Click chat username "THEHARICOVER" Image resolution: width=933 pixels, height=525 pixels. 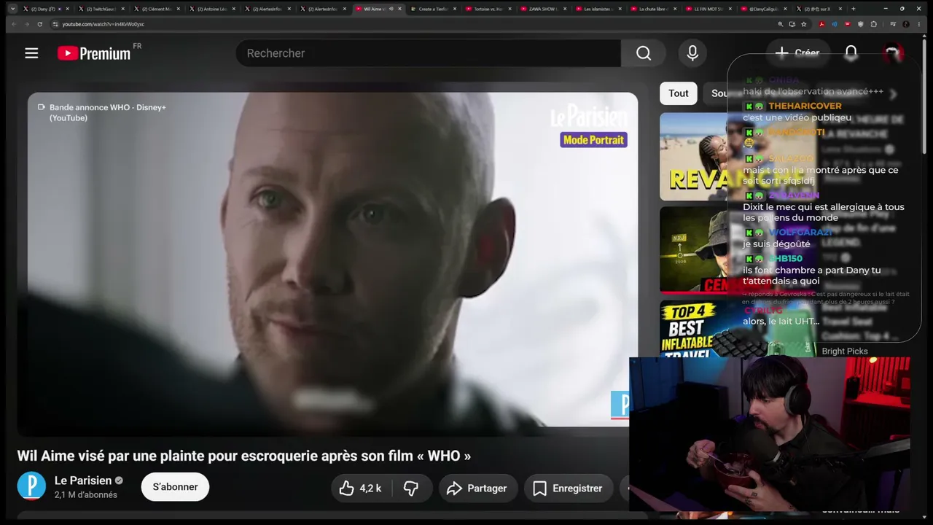(805, 106)
